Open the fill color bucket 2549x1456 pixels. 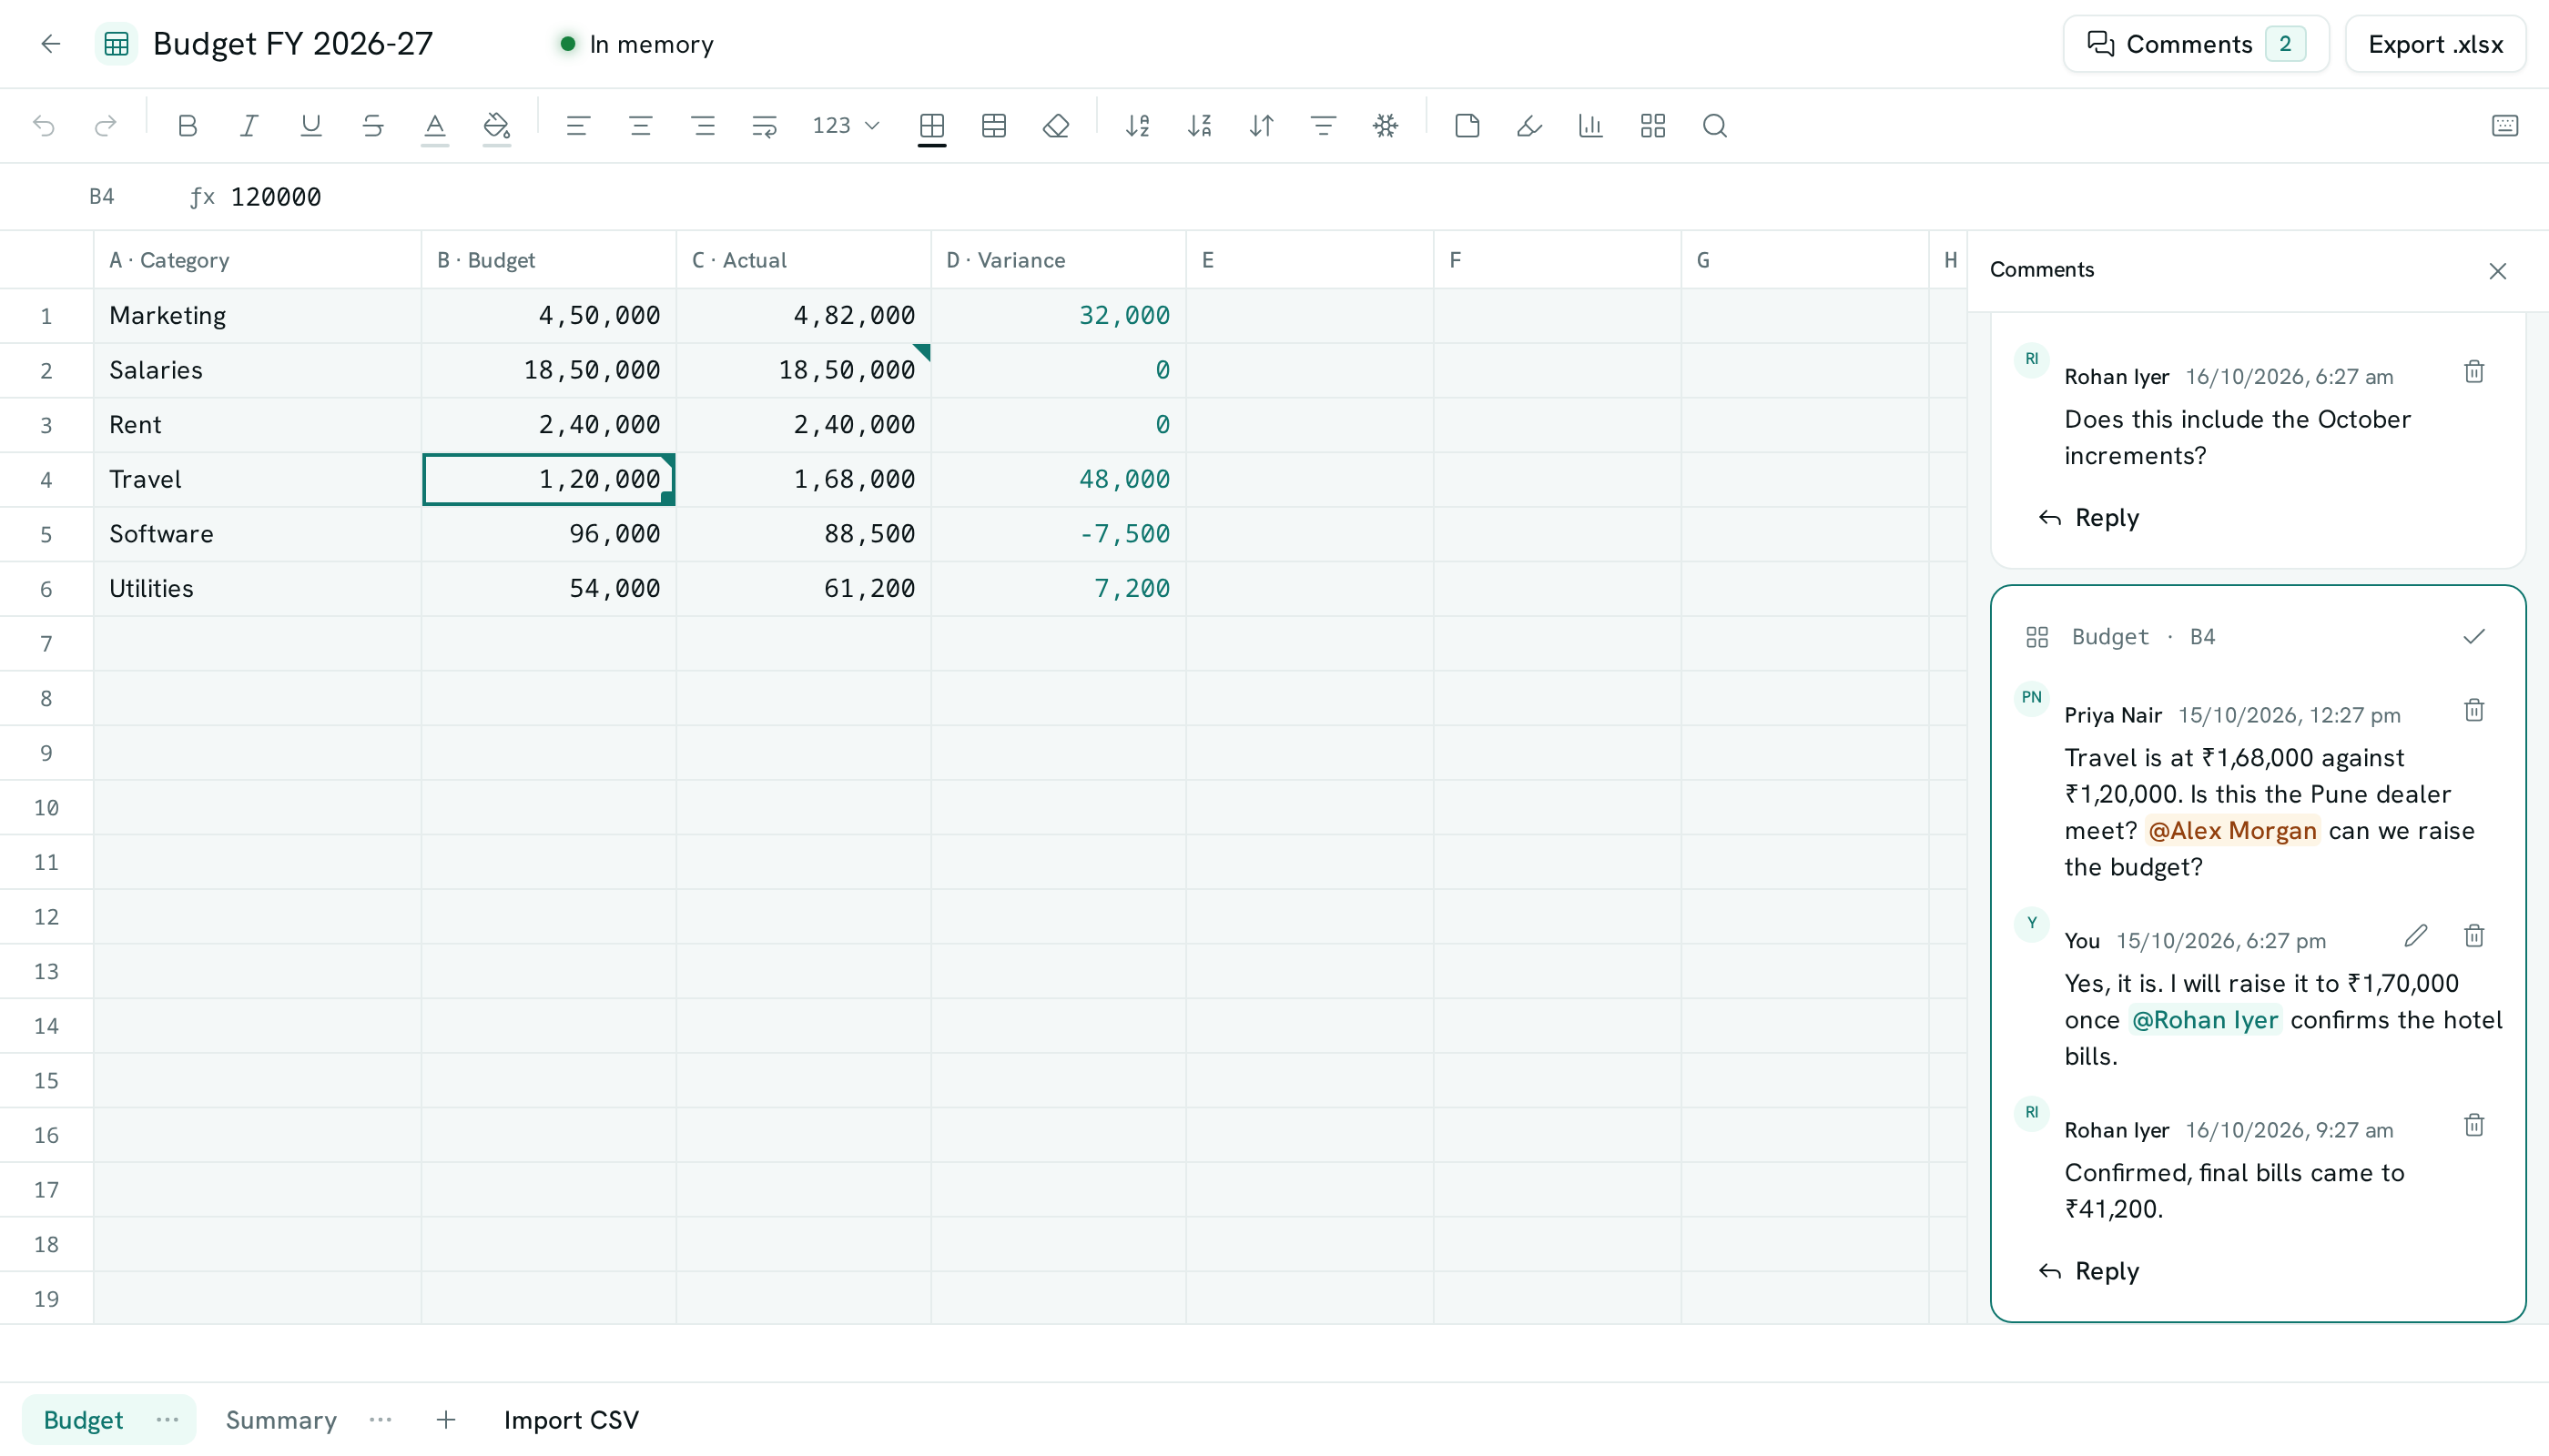pyautogui.click(x=497, y=126)
